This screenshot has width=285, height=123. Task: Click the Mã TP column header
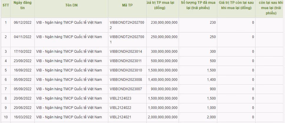click(x=127, y=5)
